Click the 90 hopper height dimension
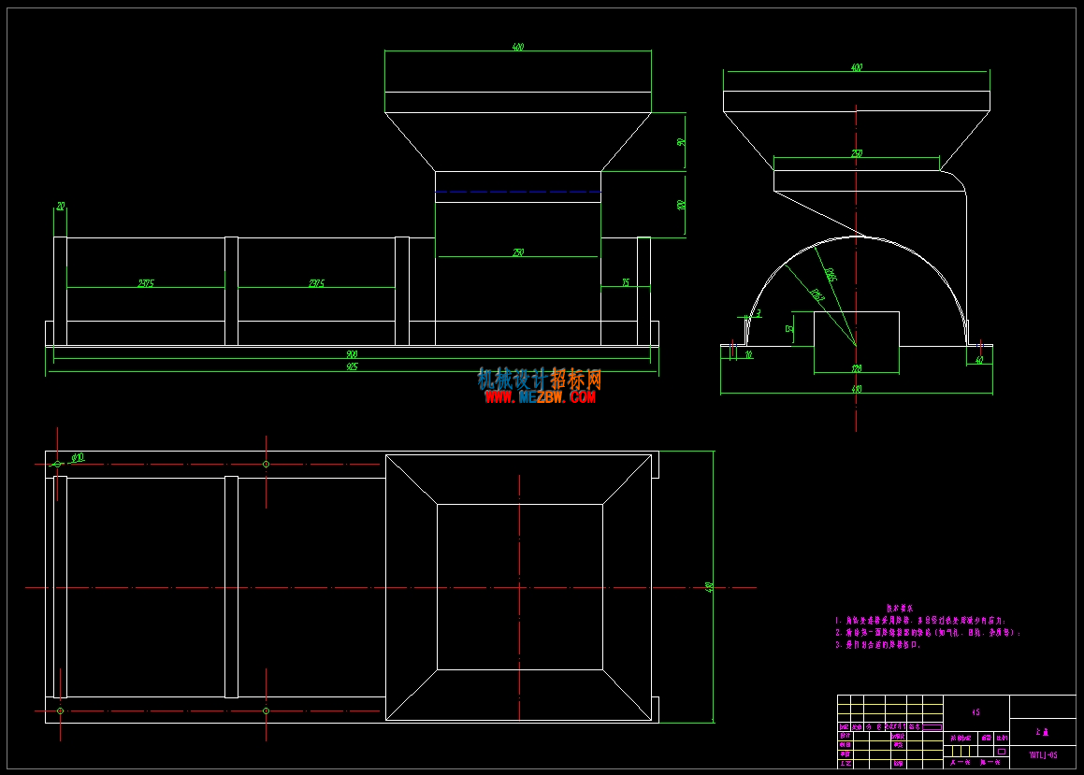Viewport: 1084px width, 775px height. point(681,141)
